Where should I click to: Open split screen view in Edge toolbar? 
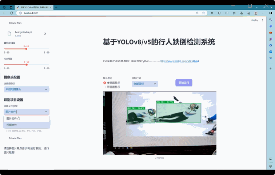pyautogui.click(x=227, y=13)
